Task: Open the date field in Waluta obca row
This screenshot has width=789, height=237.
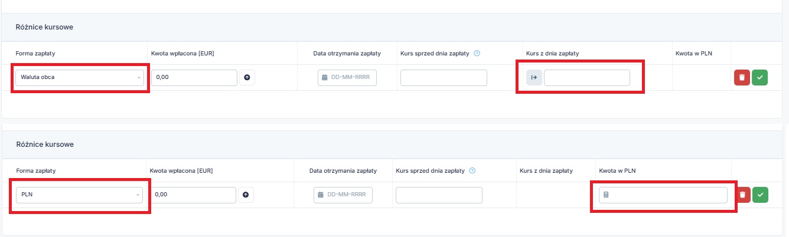Action: (x=347, y=77)
